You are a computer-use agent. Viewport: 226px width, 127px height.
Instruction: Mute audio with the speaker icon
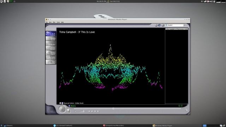[x=75, y=111]
